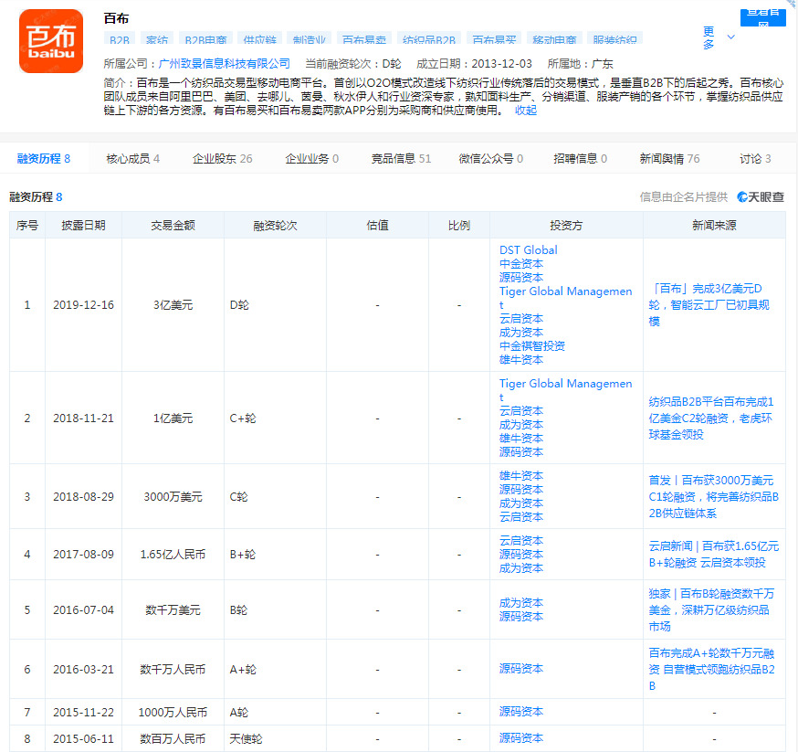Open 雄牛资本 in the C轮 row
The image size is (798, 752).
tap(521, 475)
